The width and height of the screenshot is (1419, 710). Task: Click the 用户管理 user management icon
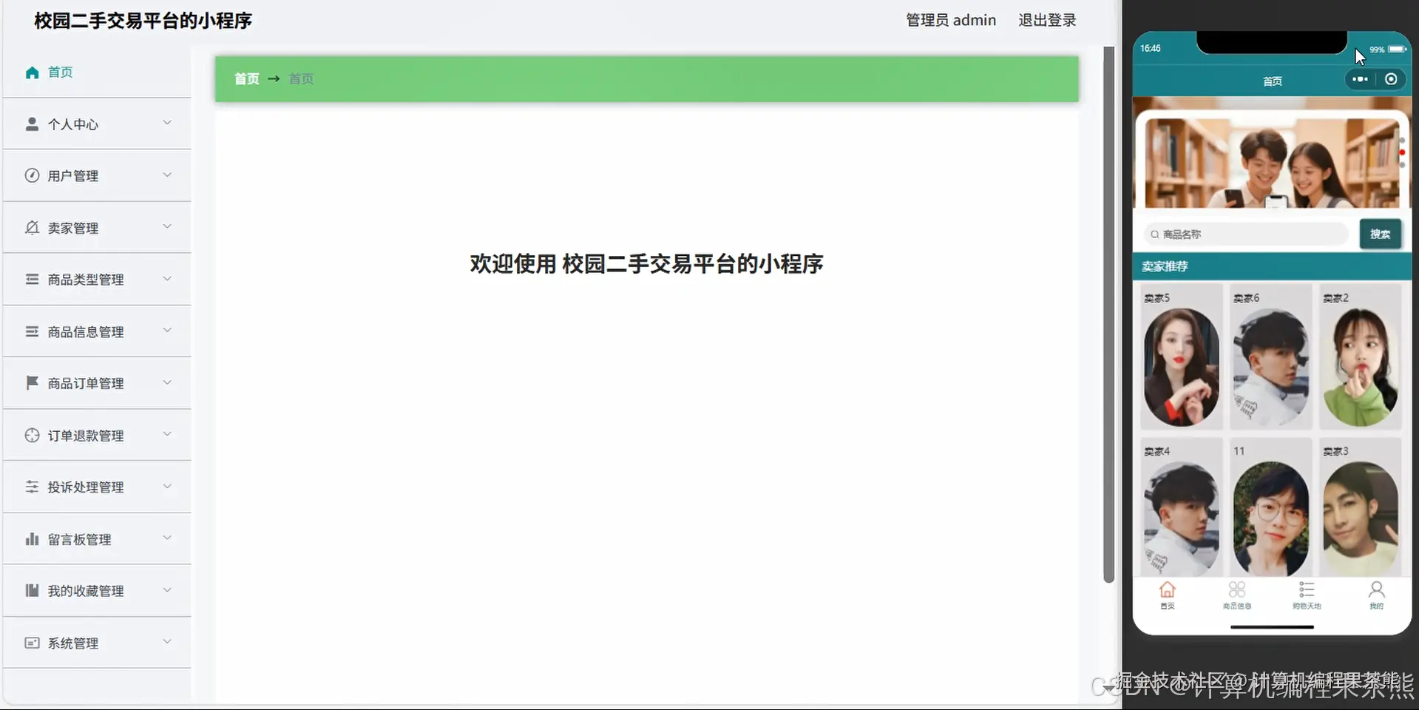(x=31, y=175)
